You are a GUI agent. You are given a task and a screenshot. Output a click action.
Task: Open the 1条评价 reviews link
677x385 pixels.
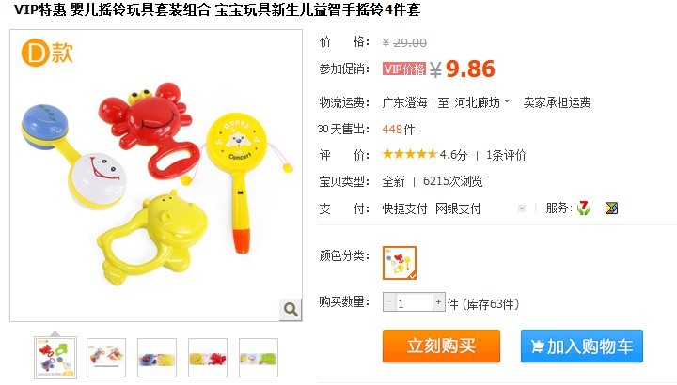pos(506,155)
